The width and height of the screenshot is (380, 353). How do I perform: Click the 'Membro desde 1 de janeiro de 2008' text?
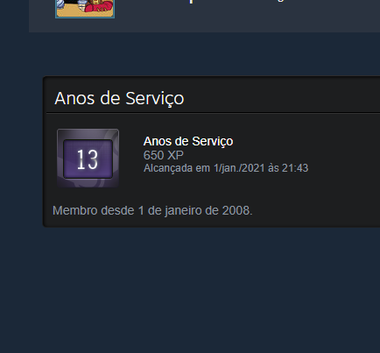[x=152, y=210]
